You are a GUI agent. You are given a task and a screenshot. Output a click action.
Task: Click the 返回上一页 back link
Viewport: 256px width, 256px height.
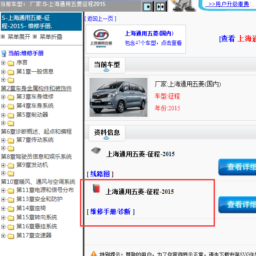(101, 19)
